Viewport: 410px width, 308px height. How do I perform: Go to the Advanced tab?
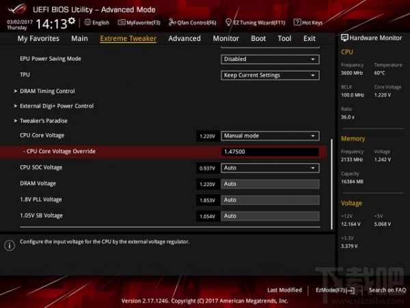[184, 38]
